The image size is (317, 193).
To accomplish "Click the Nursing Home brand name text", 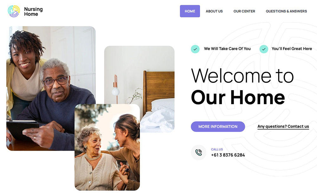I will point(33,11).
